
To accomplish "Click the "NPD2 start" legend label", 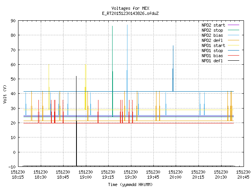I will [x=213, y=25].
